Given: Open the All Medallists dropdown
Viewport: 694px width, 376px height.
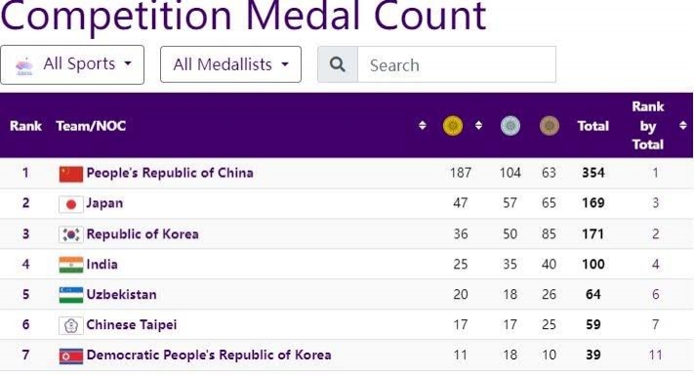Looking at the screenshot, I should point(230,64).
